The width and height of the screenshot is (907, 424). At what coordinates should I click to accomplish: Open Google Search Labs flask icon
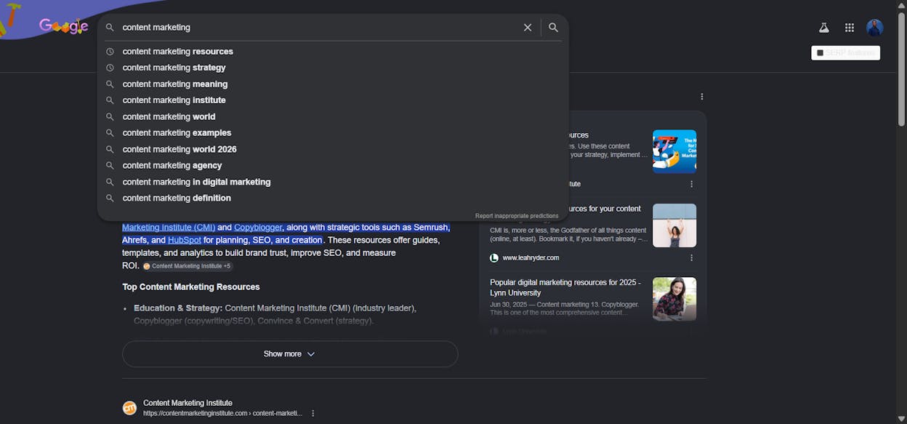click(823, 28)
